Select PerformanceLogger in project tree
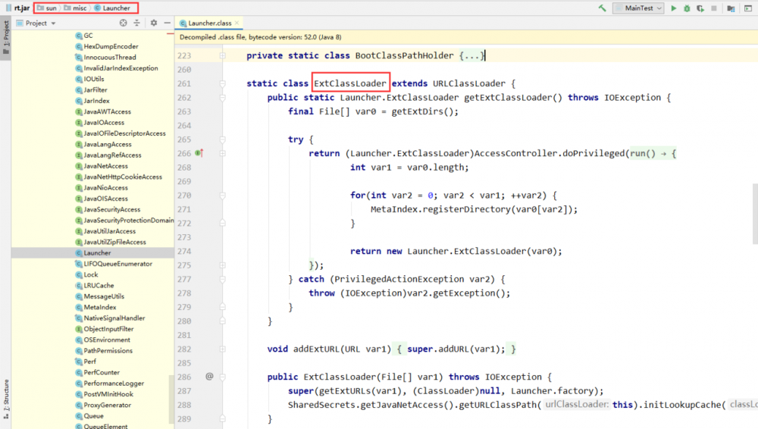Image resolution: width=758 pixels, height=429 pixels. coord(110,384)
